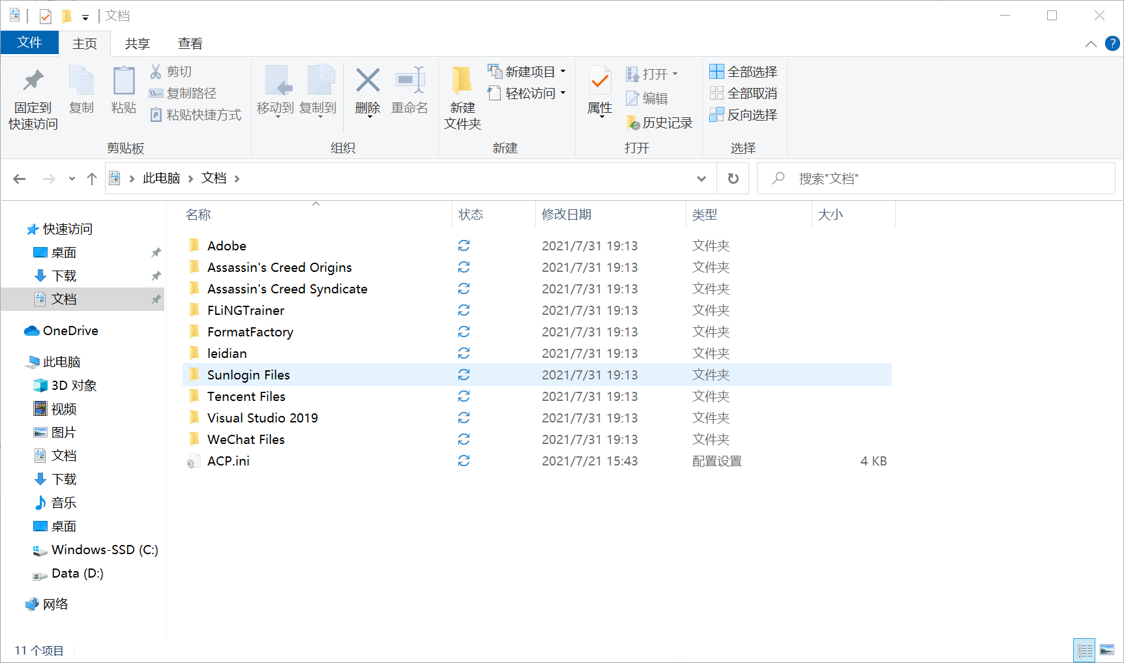Viewport: 1124px width, 663px height.
Task: Go up one level with up arrow
Action: coord(92,179)
